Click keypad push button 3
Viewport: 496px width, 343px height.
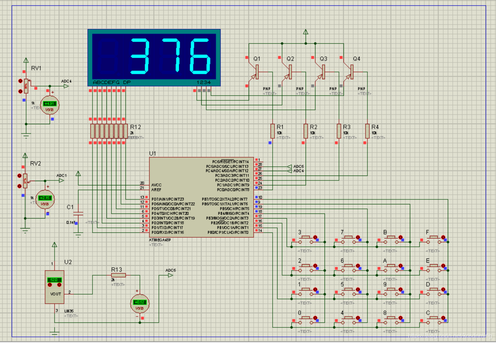tap(306, 239)
